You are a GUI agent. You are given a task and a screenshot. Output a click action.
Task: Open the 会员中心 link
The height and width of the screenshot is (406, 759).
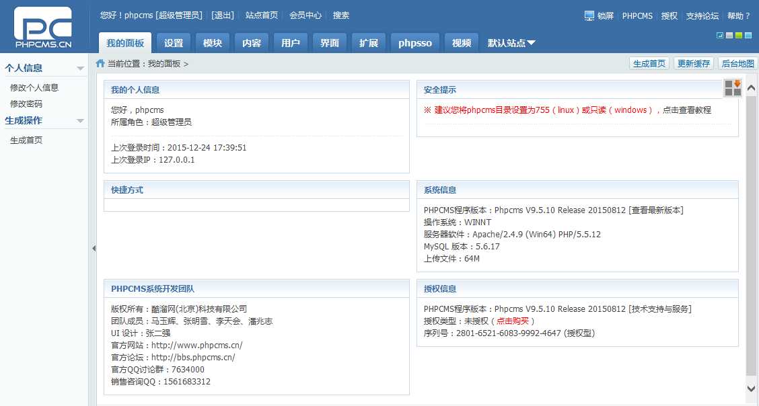[x=305, y=15]
